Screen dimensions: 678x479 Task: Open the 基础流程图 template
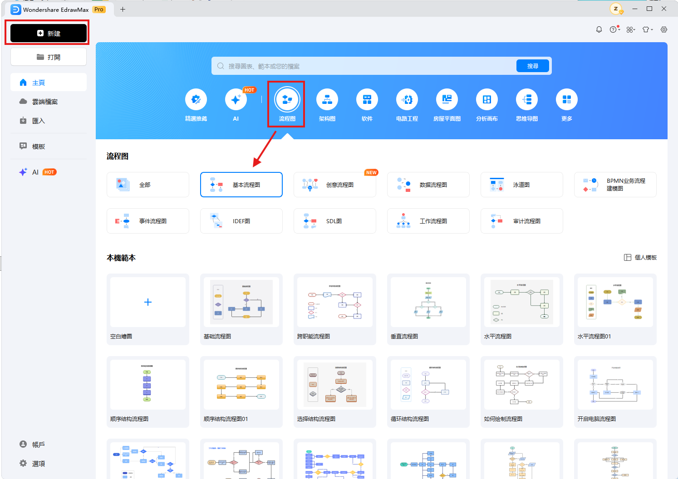coord(241,309)
